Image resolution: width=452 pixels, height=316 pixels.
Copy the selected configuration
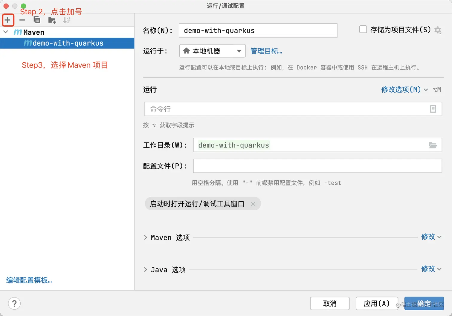37,20
